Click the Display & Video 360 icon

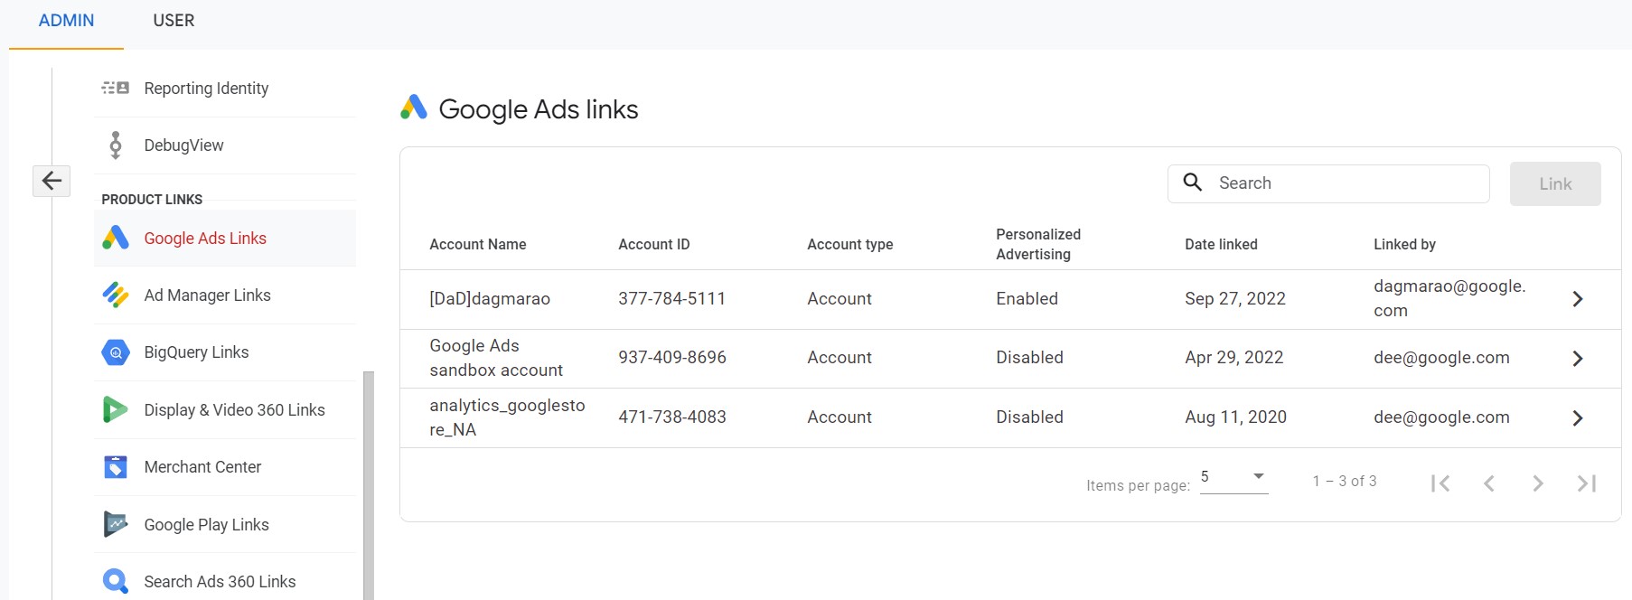pyautogui.click(x=115, y=409)
